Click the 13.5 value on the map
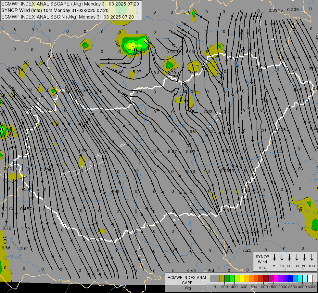318x293 pixels. [225, 111]
